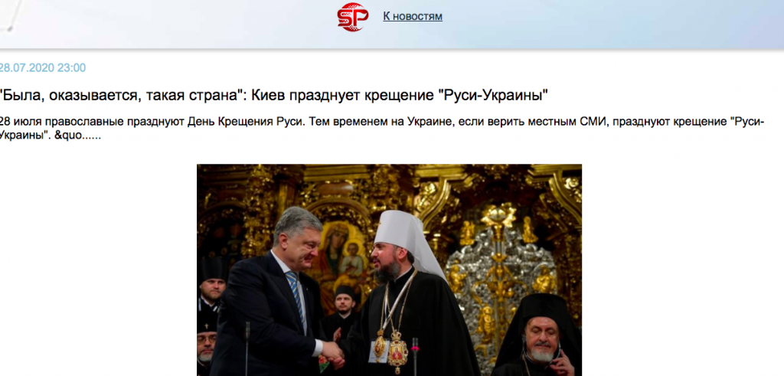
Task: Open the "К новостям" link
Action: (413, 17)
